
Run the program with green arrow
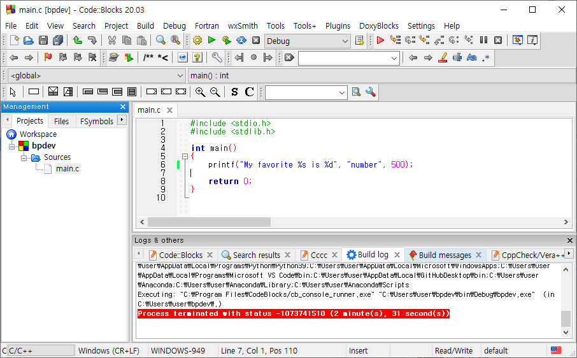211,41
